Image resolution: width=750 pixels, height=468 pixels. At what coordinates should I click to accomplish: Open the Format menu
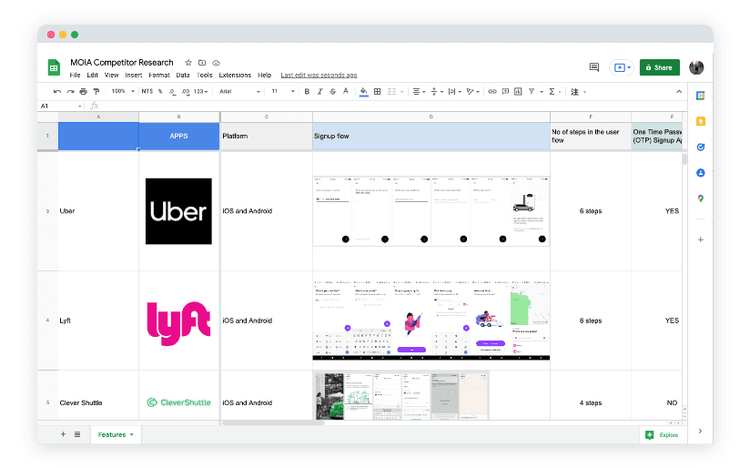[x=159, y=76]
